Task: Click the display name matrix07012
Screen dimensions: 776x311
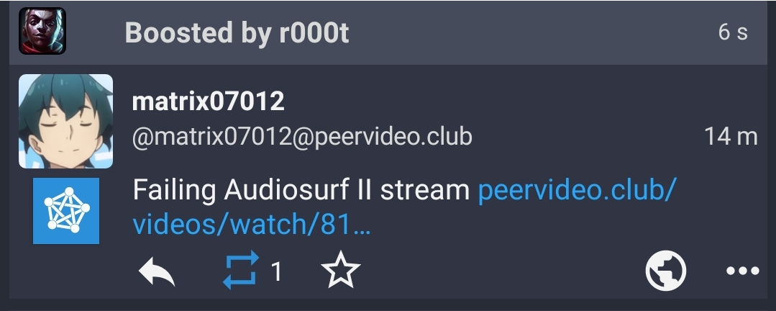Action: pos(209,102)
